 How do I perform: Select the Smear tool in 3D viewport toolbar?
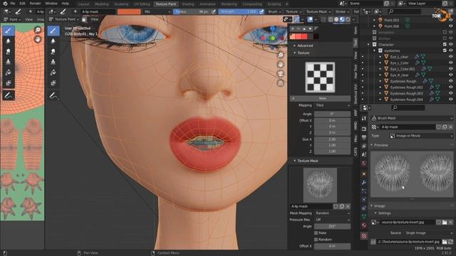[x=53, y=51]
